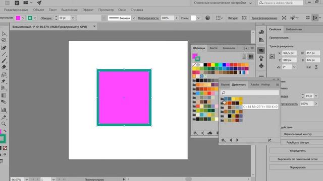Toggle the Isolate object icon in control bar
The width and height of the screenshot is (323, 181).
[x=284, y=18]
